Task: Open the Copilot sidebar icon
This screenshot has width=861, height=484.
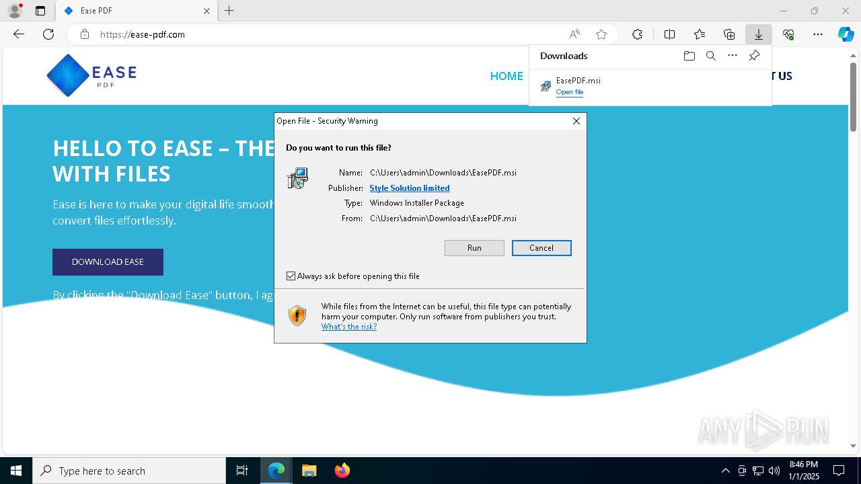Action: pos(846,34)
